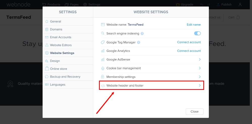Open the user account profile icon
The height and width of the screenshot is (124, 252).
(x=240, y=5)
